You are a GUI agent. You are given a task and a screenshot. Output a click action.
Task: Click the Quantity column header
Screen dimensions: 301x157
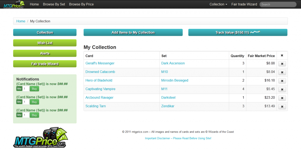point(238,56)
